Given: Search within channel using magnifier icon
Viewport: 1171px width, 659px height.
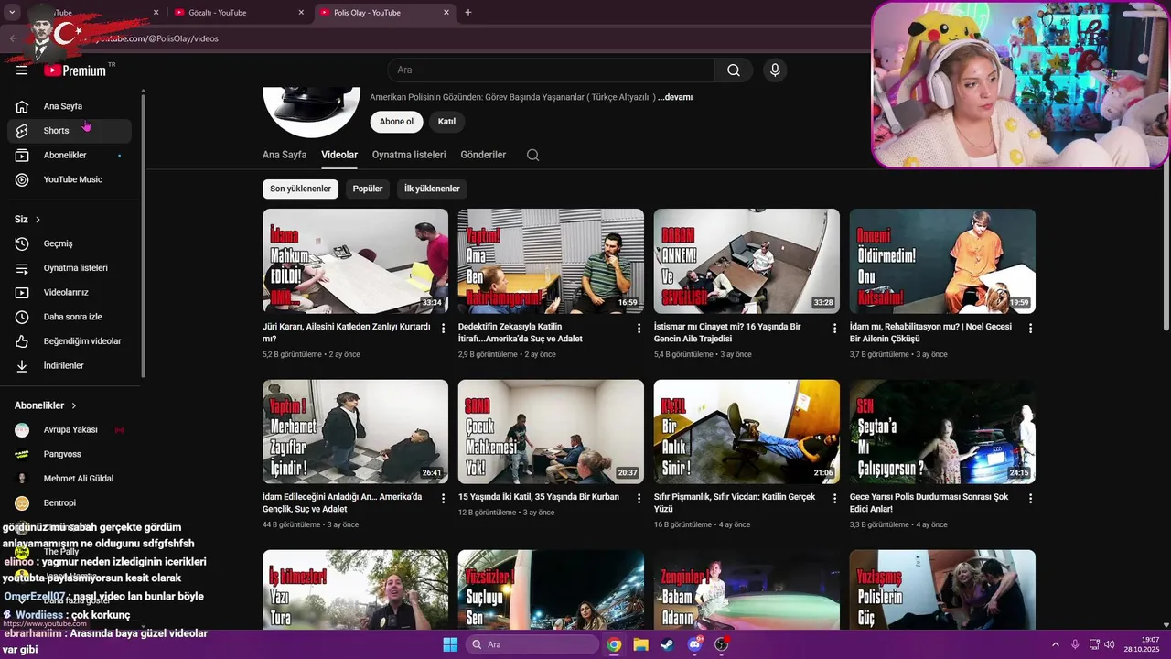Looking at the screenshot, I should coord(532,155).
